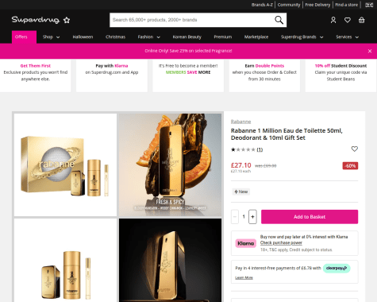Click the was £69.00 price text

[266, 166]
